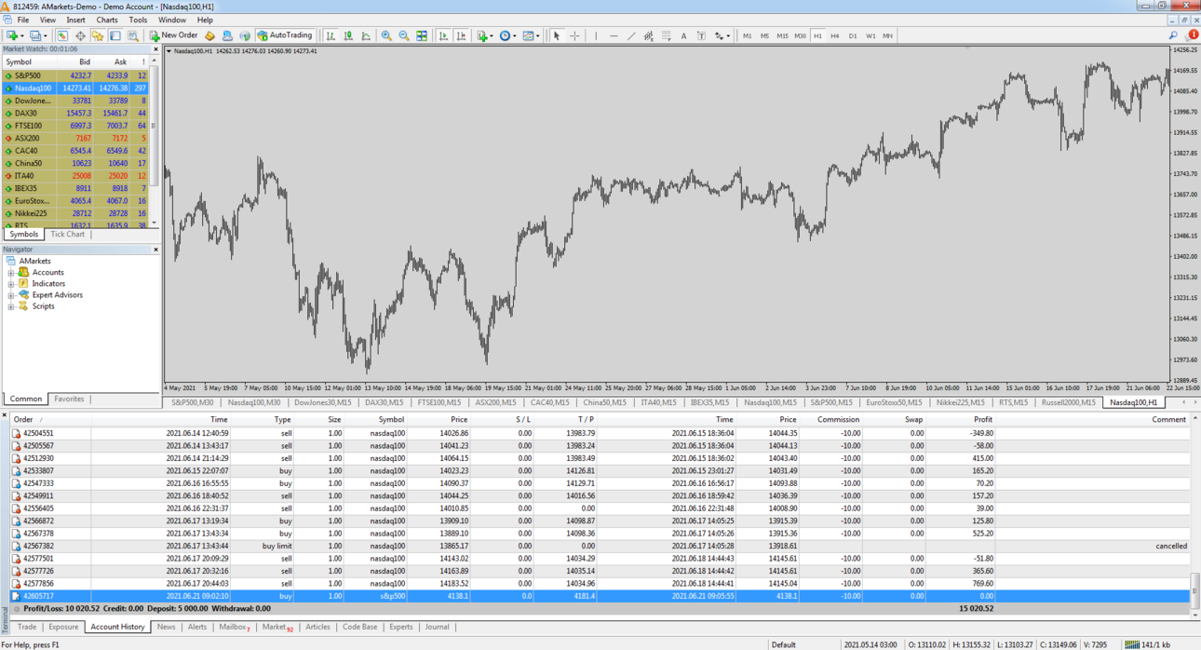Switch timeframe to M15
The image size is (1201, 650).
coord(782,35)
